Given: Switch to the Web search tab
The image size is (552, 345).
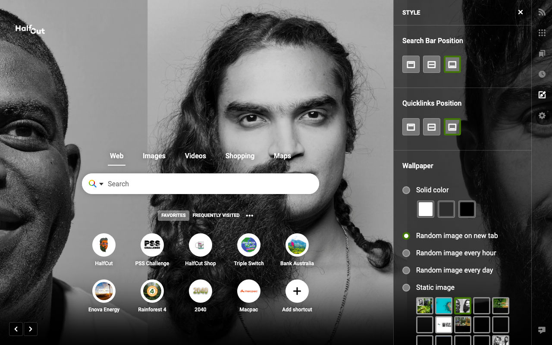Looking at the screenshot, I should point(116,156).
